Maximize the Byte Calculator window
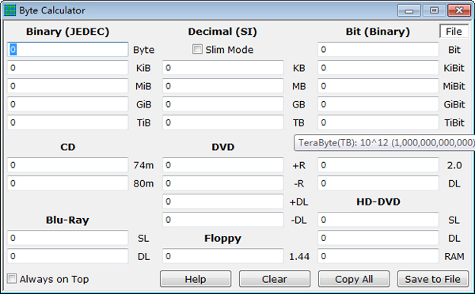475x294 pixels. pyautogui.click(x=434, y=10)
